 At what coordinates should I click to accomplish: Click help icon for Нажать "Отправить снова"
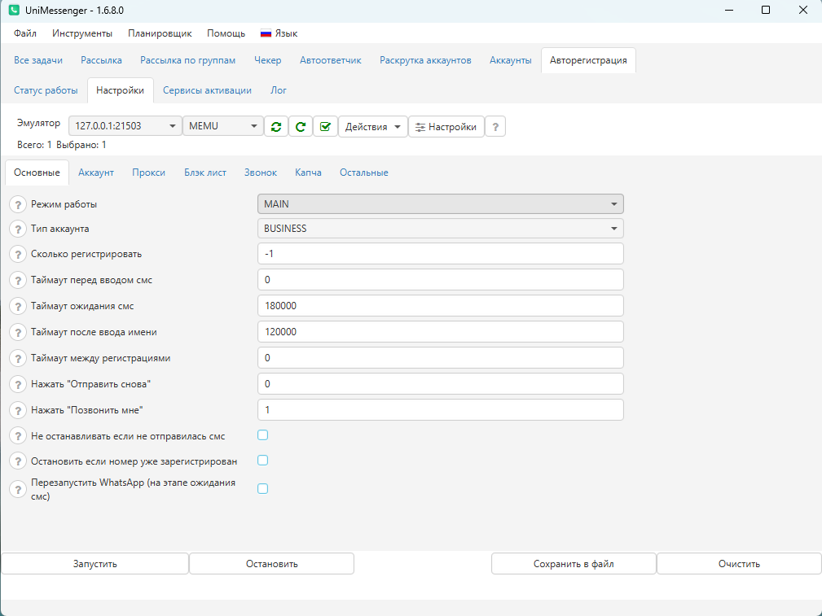click(18, 384)
